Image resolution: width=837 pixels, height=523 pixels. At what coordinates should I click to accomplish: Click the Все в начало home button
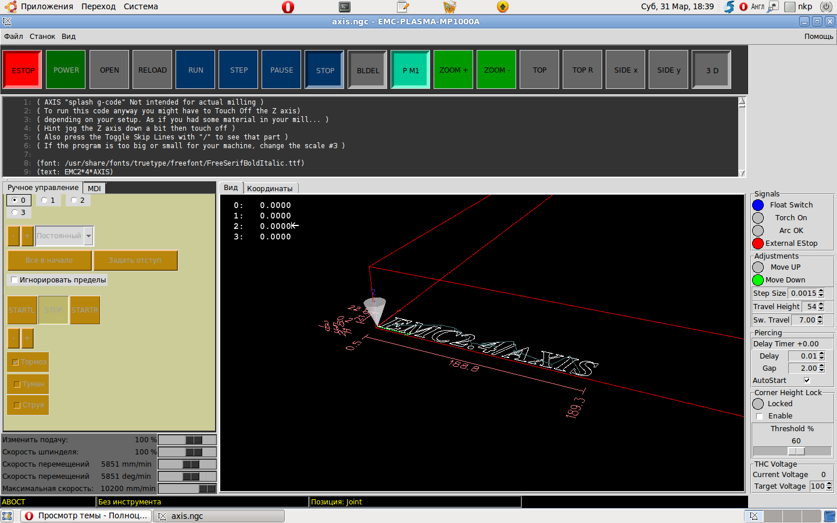49,260
